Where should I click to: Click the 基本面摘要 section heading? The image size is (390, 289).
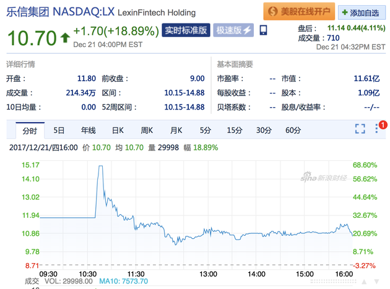pyautogui.click(x=235, y=64)
